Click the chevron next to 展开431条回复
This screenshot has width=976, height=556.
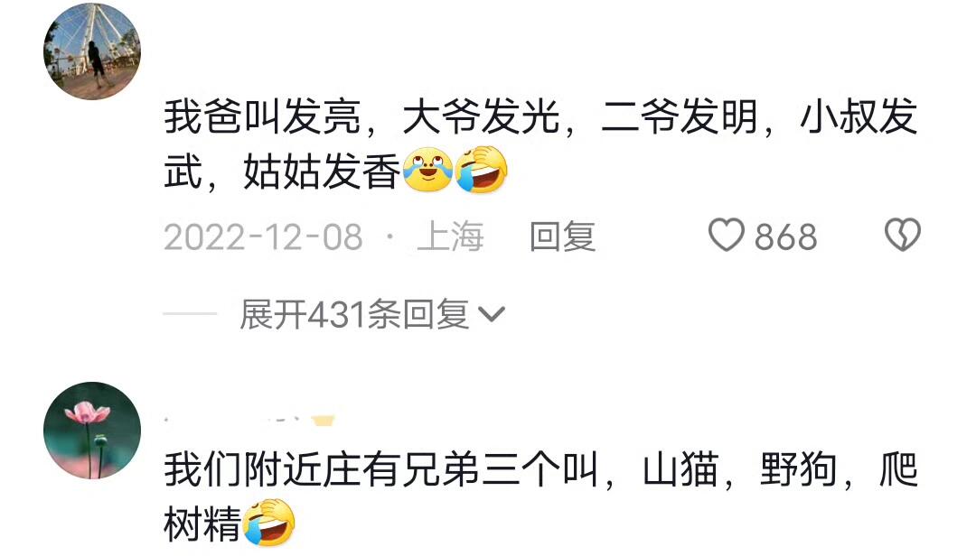(492, 315)
